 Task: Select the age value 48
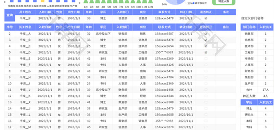(89, 71)
